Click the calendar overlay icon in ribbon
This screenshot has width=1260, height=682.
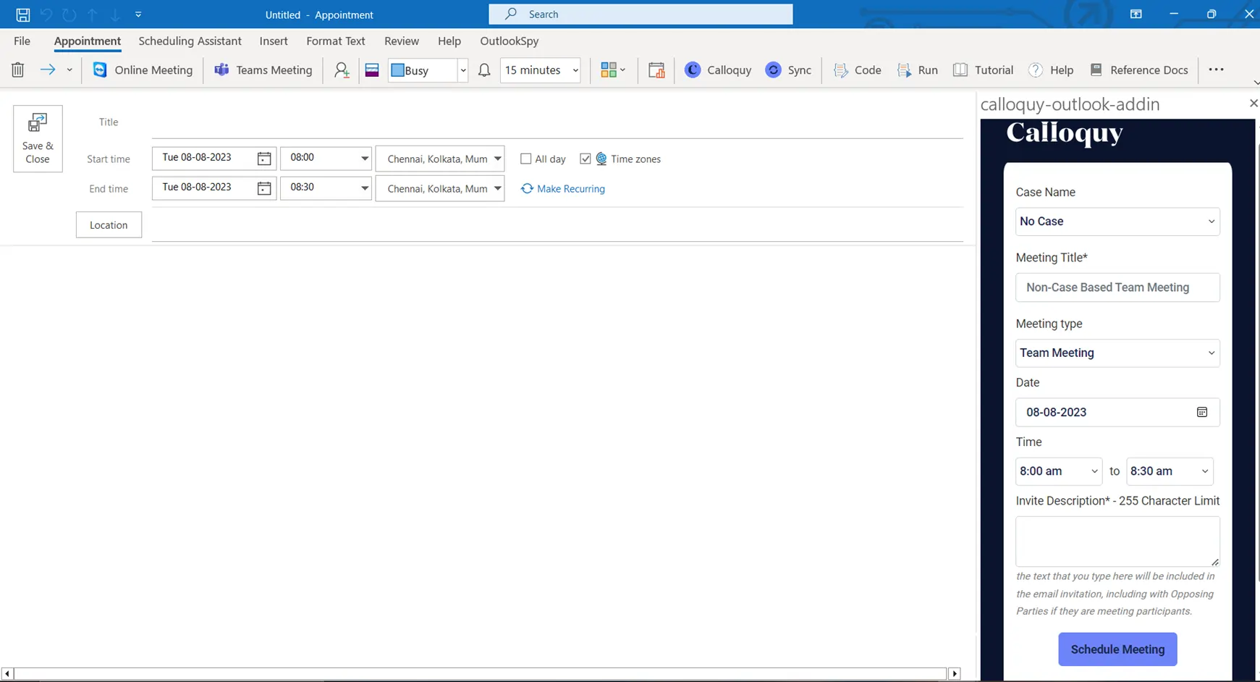click(x=656, y=70)
